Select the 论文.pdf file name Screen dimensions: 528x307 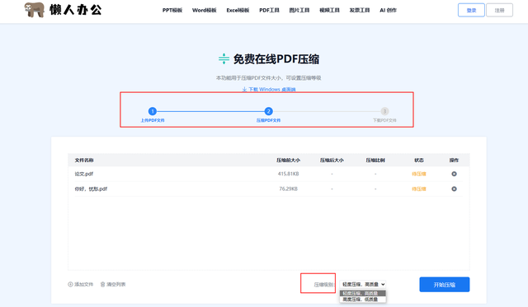[84, 174]
